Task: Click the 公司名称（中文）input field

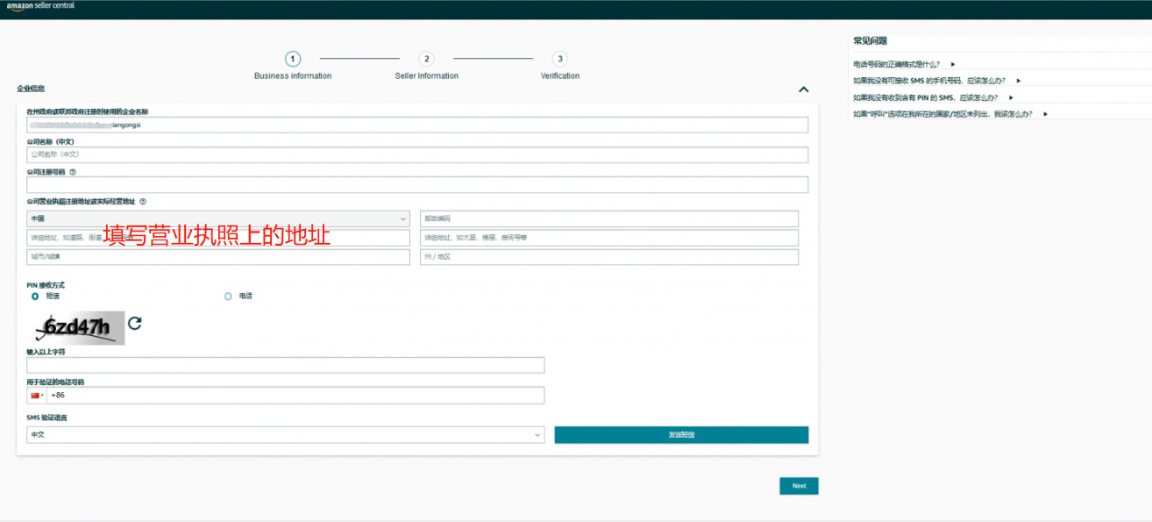Action: pyautogui.click(x=417, y=154)
